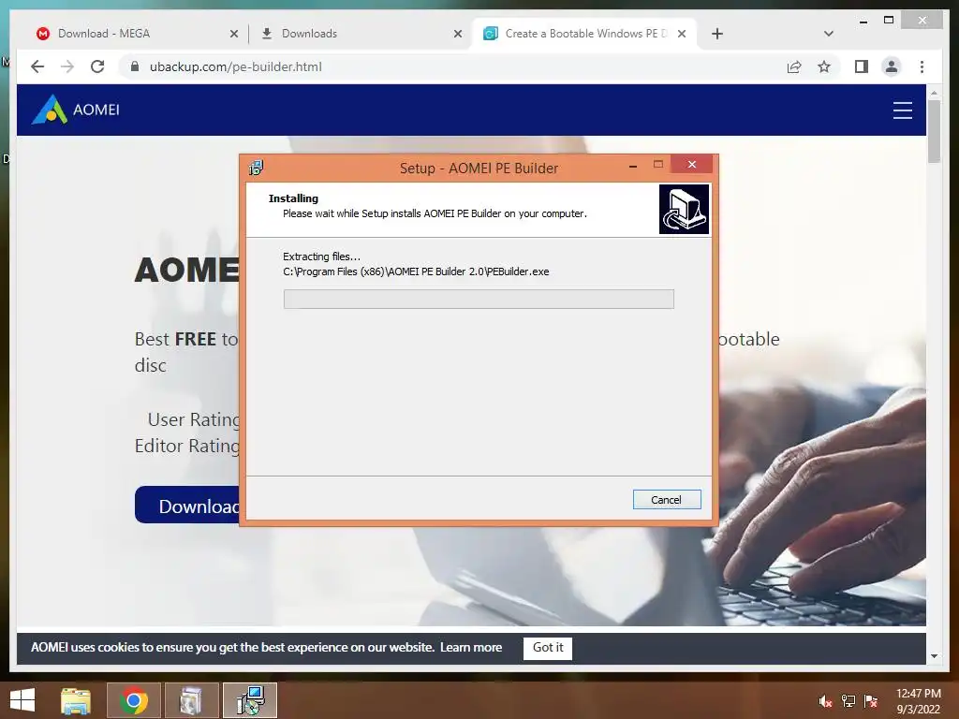Dismiss cookie notice with Got it
Viewport: 959px width, 719px height.
pyautogui.click(x=547, y=648)
